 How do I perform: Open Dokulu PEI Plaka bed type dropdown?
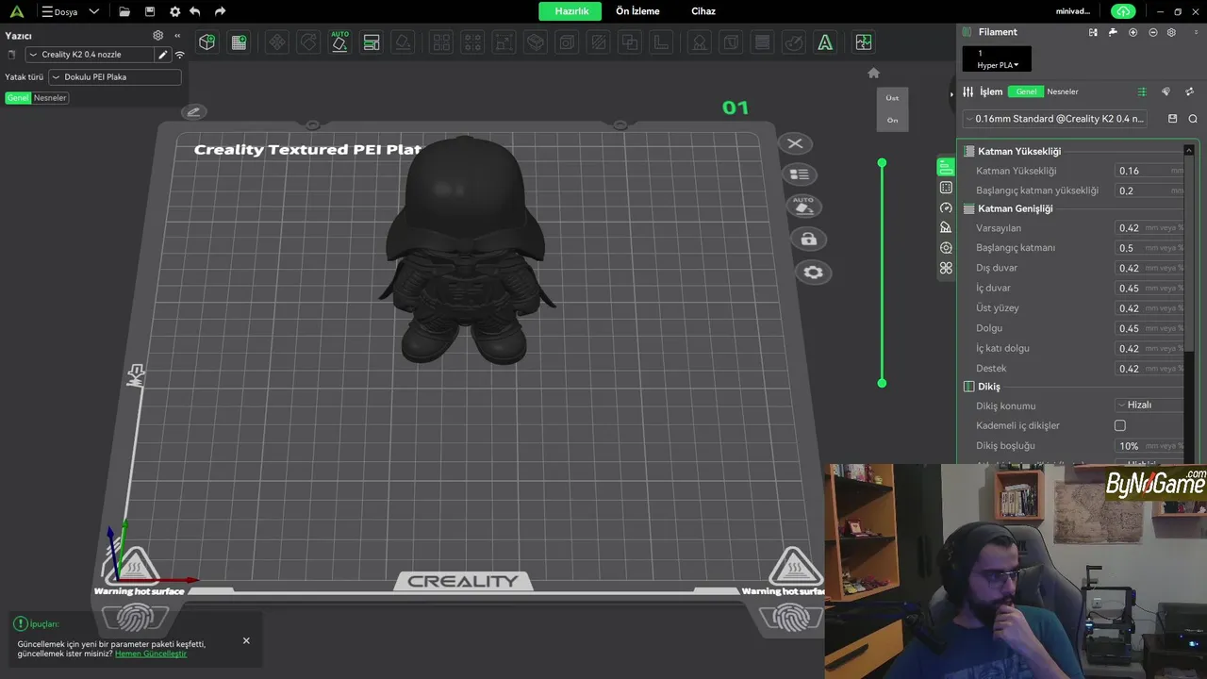coord(114,77)
